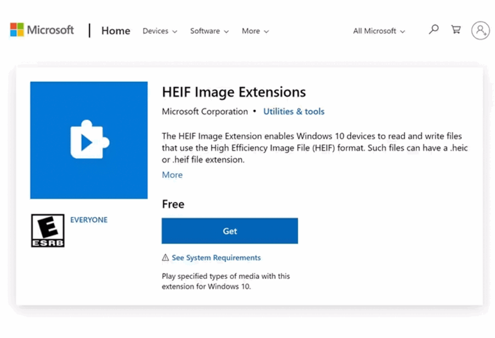
Task: Open the search magnifier icon
Action: 434,30
